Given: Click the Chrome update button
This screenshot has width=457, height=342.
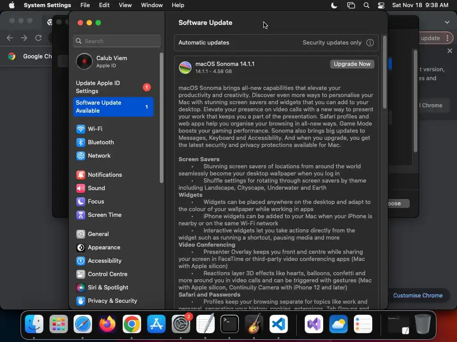Looking at the screenshot, I should (430, 38).
